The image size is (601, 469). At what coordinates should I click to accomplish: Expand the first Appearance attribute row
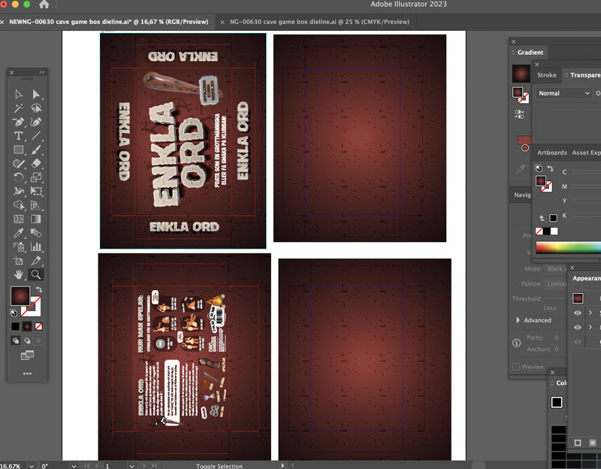coord(590,313)
